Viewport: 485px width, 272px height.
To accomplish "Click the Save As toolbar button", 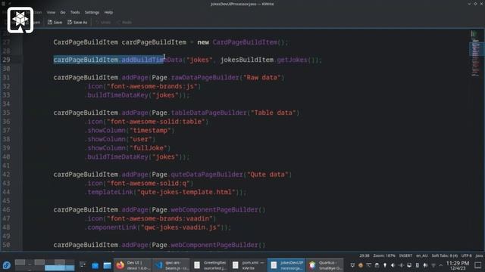I will point(77,22).
